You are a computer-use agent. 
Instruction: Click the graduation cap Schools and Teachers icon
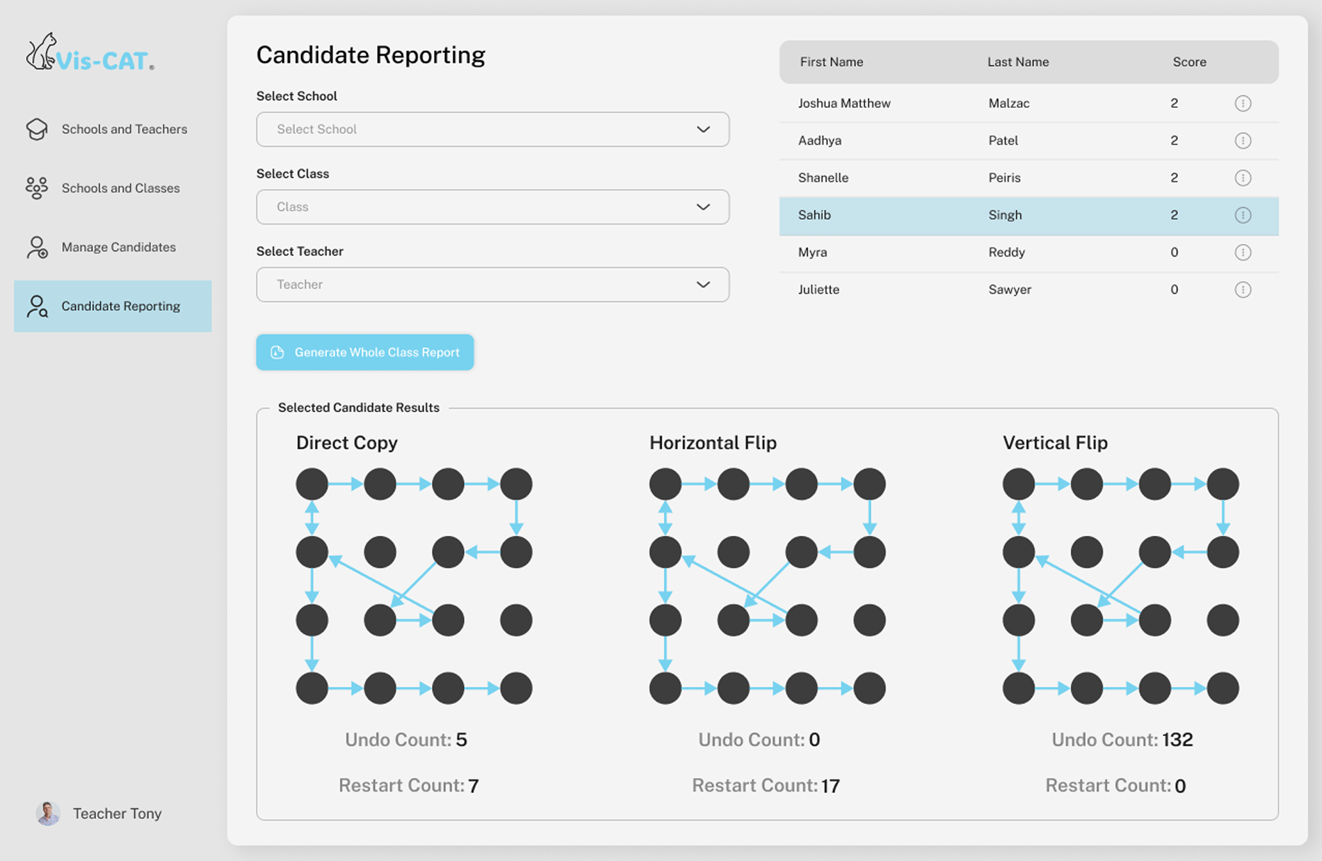[37, 129]
